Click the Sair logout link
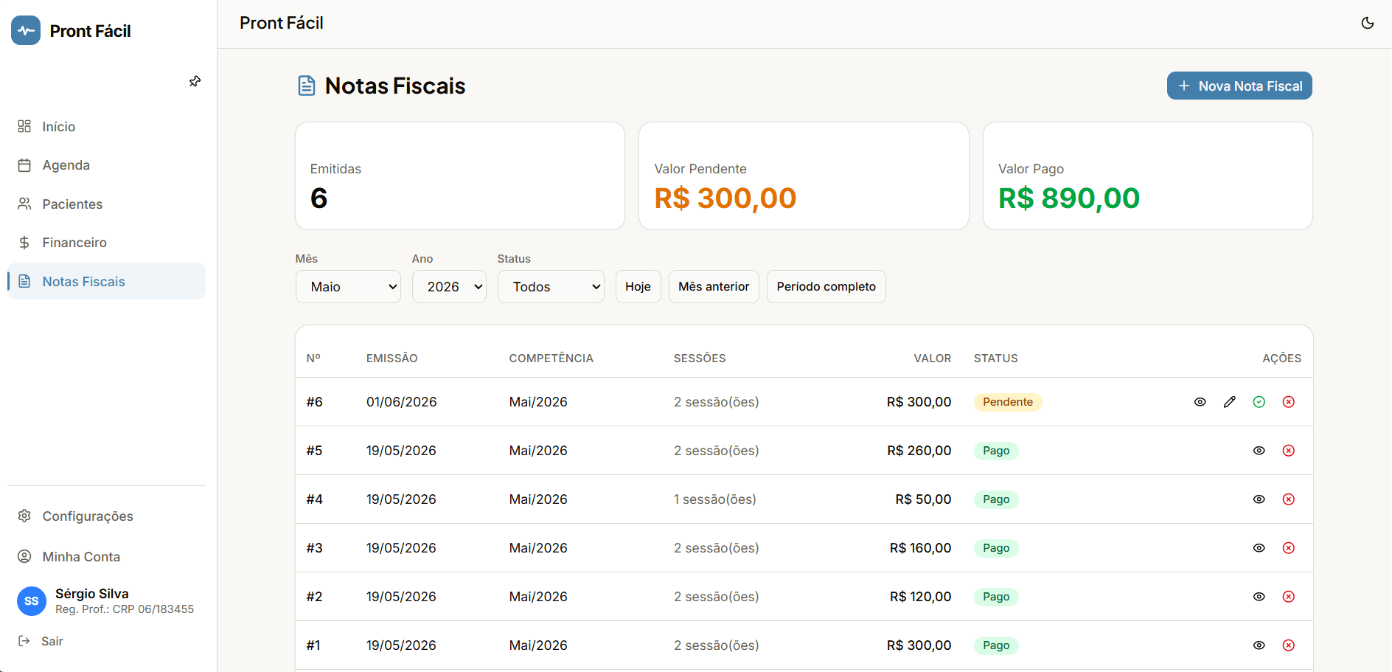Image resolution: width=1392 pixels, height=672 pixels. 41,641
